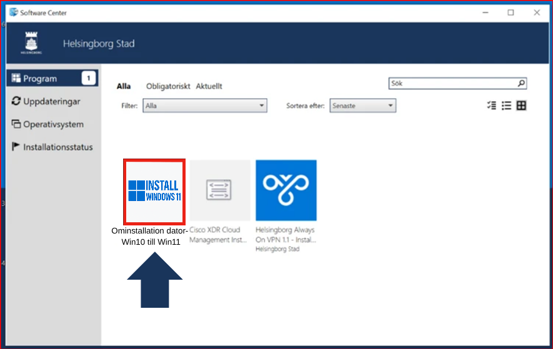Click the Cisco XDR Cloud Management label
Image resolution: width=553 pixels, height=349 pixels.
pyautogui.click(x=218, y=235)
